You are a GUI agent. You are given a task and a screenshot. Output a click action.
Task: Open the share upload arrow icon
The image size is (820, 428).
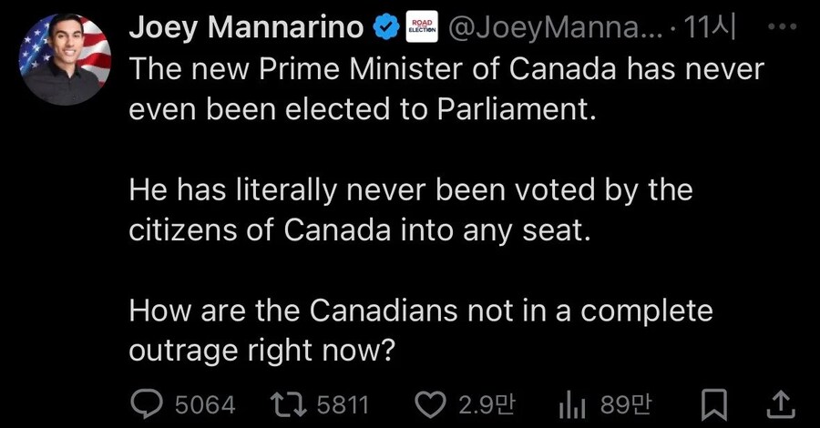pos(780,403)
